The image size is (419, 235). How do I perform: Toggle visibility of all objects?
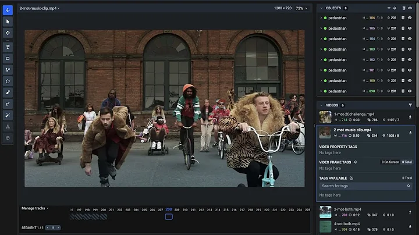[x=410, y=8]
